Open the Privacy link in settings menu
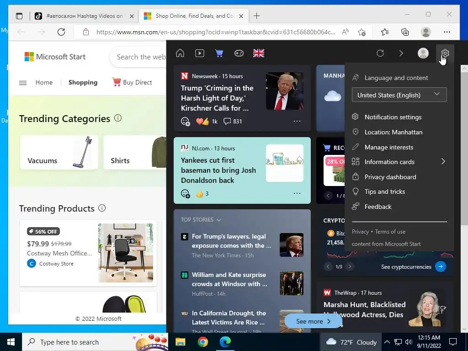This screenshot has width=468, height=351. (360, 232)
